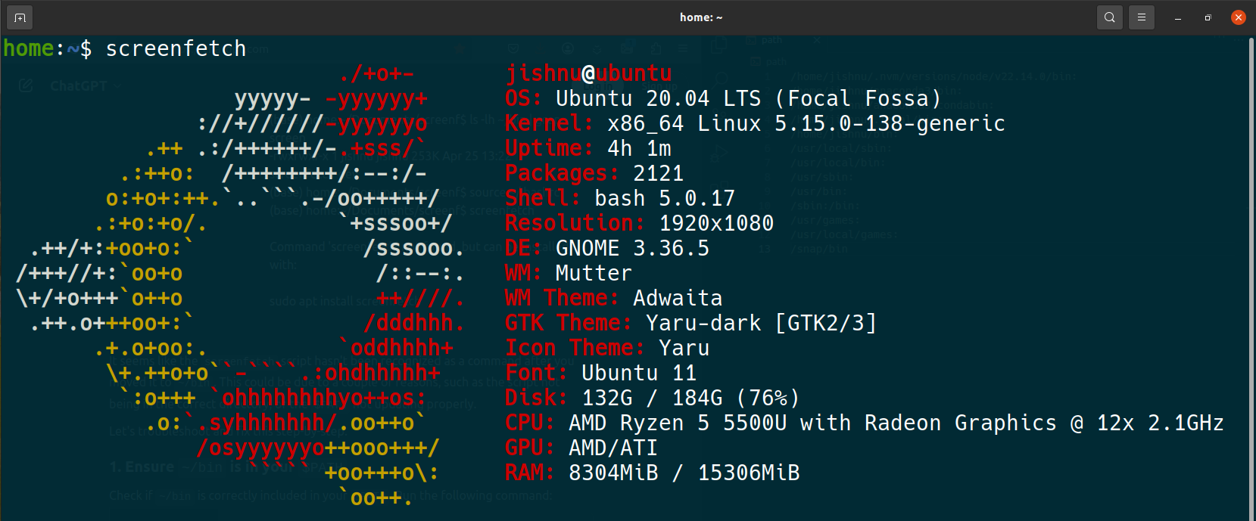Viewport: 1256px width, 521px height.
Task: Close the terminal with the orange X button
Action: pyautogui.click(x=1239, y=17)
